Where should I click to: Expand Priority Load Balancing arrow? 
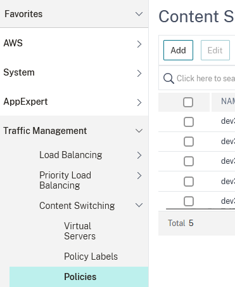pyautogui.click(x=139, y=175)
